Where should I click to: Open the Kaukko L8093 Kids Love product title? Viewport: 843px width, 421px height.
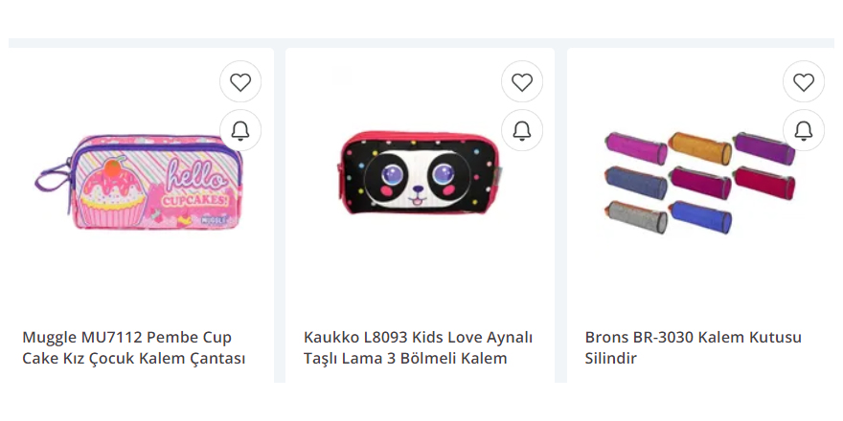419,347
